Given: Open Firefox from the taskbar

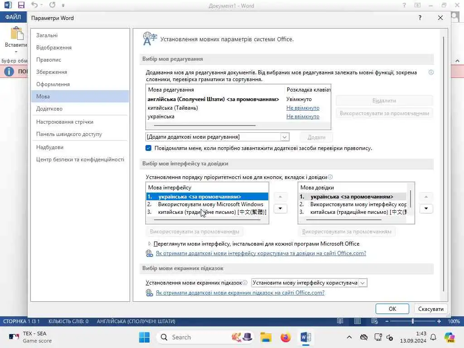Looking at the screenshot, I should point(285,337).
